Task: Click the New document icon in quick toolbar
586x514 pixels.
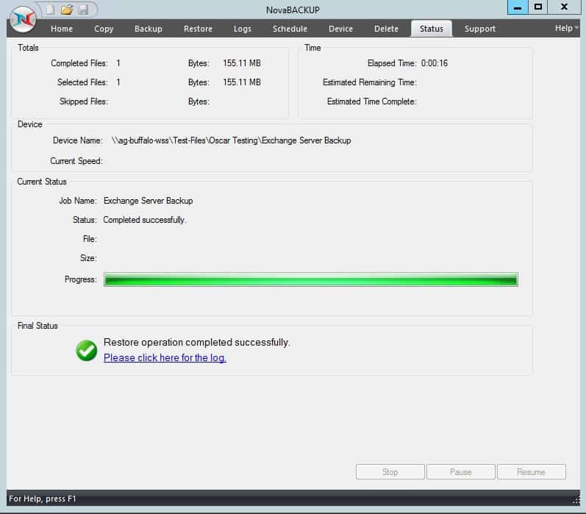Action: tap(50, 10)
